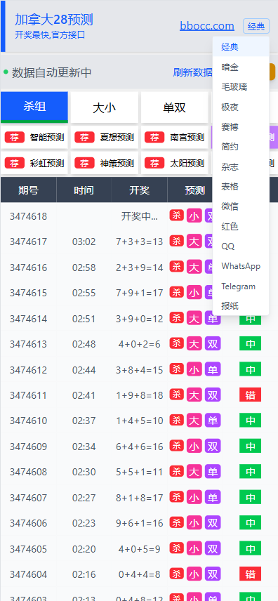Image resolution: width=278 pixels, height=601 pixels.
Task: Select the 经典 theme option in list
Action: coord(241,47)
